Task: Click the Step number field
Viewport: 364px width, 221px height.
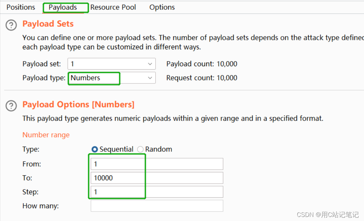Action: 157,192
